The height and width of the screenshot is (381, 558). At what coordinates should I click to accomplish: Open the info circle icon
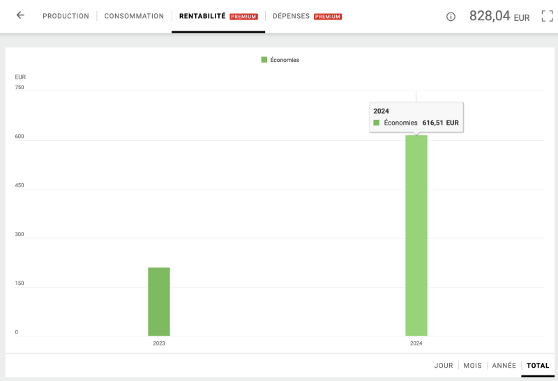tap(451, 17)
